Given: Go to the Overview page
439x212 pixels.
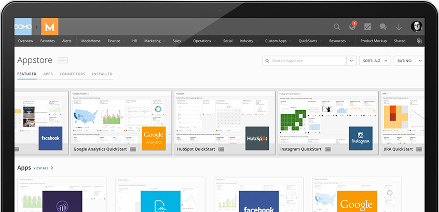Looking at the screenshot, I should pos(25,41).
